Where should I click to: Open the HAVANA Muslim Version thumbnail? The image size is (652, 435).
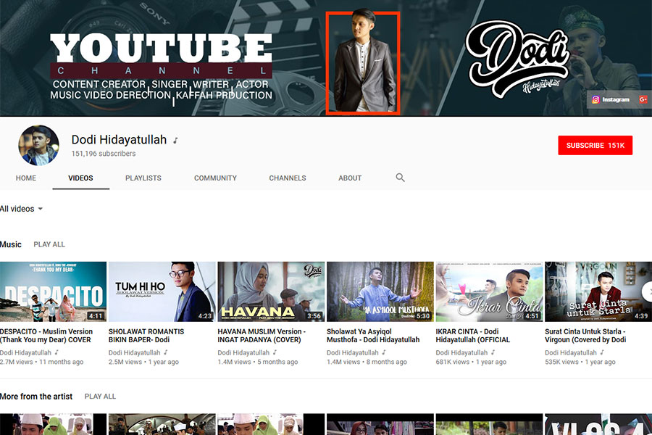pyautogui.click(x=271, y=291)
